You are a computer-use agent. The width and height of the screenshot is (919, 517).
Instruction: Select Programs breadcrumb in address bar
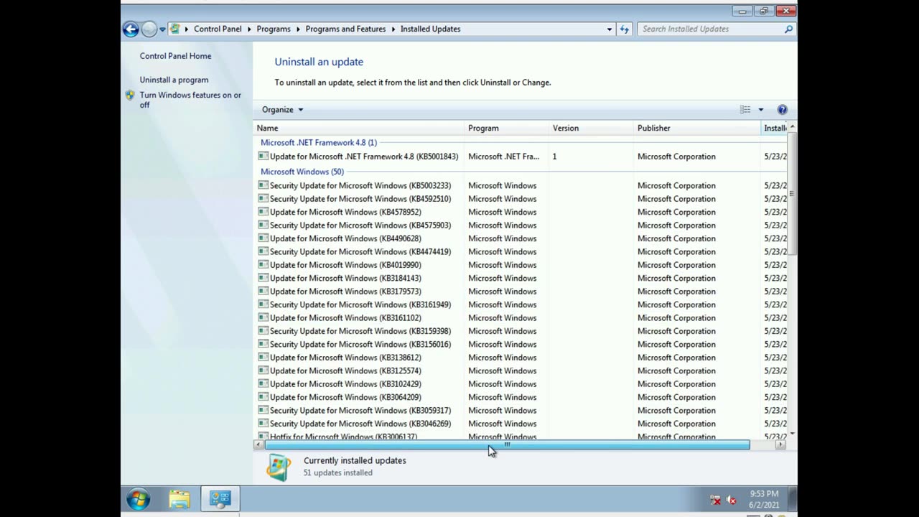coord(274,29)
